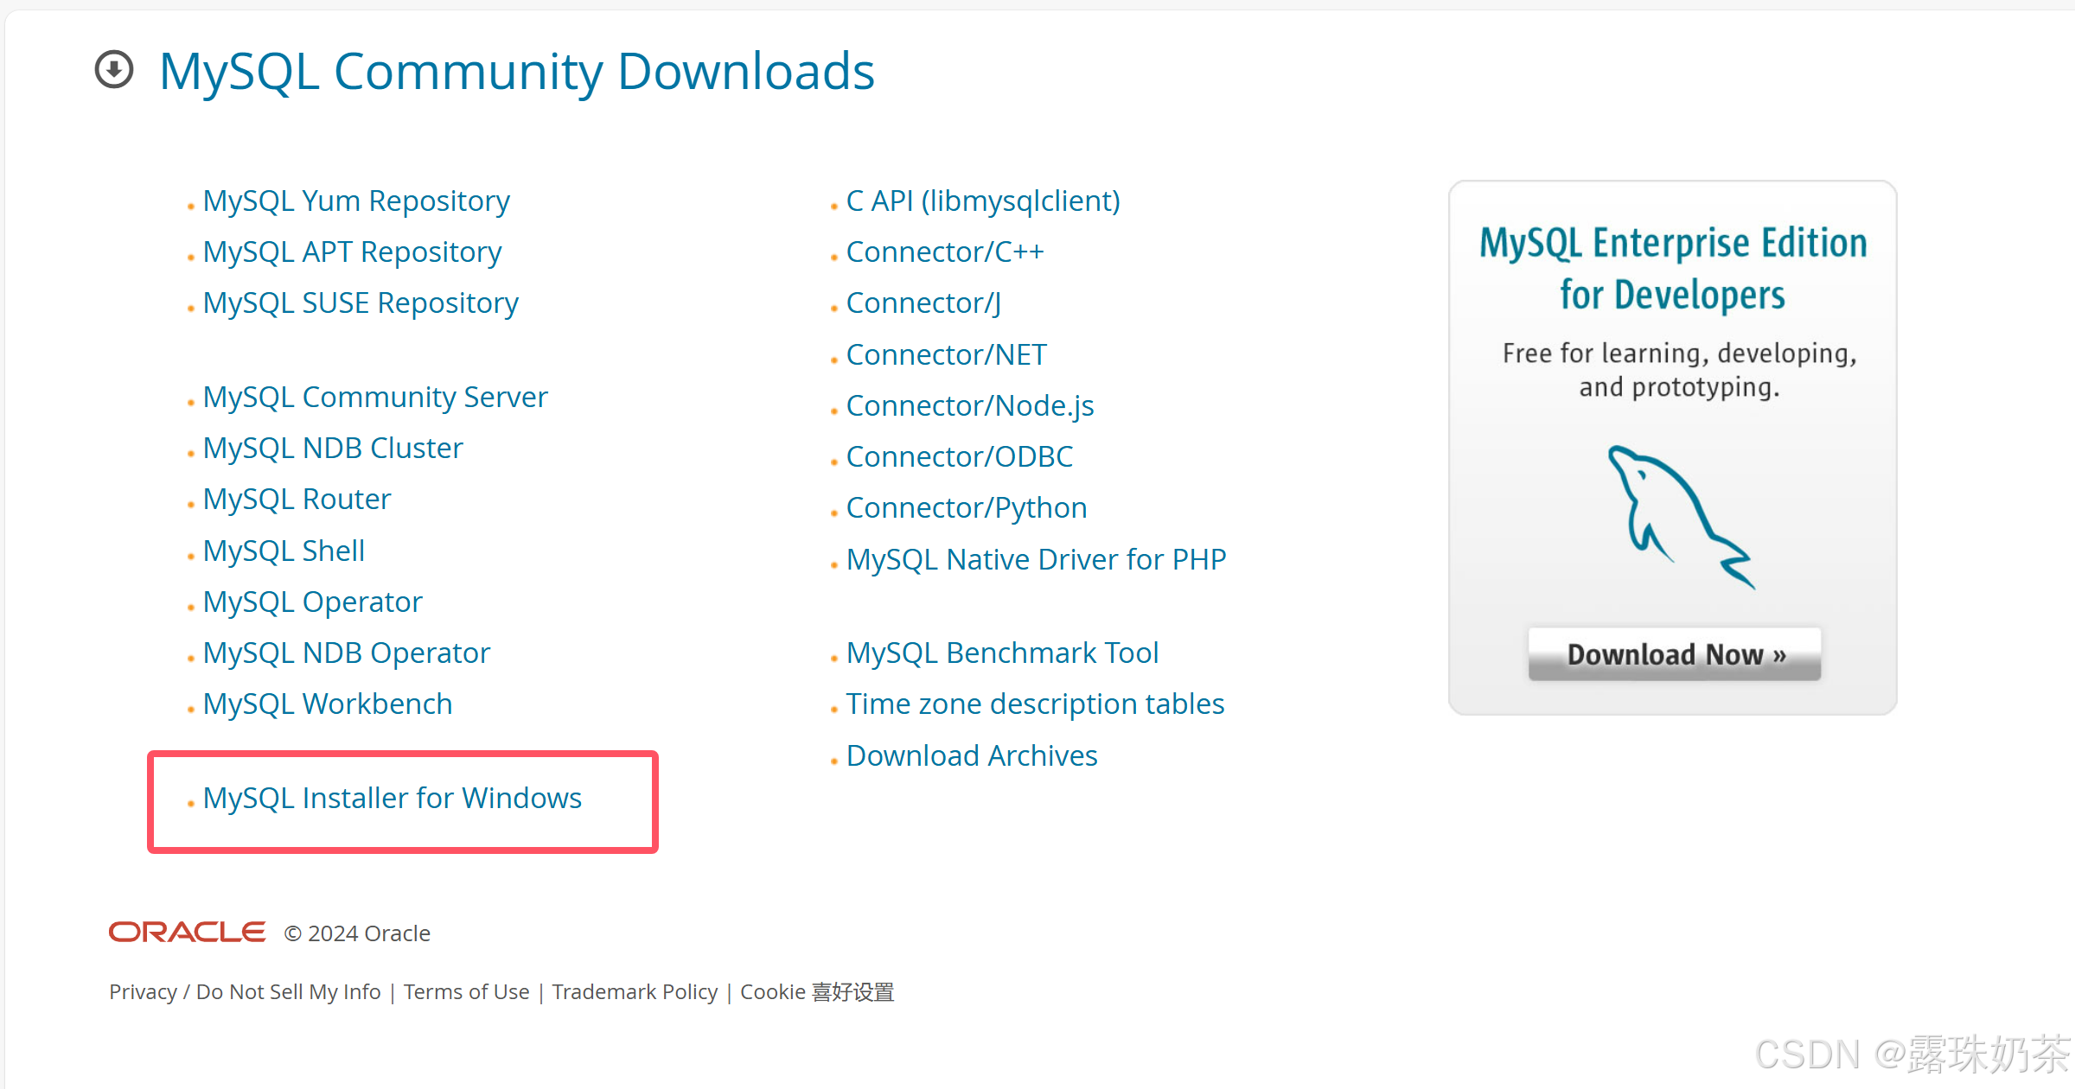Viewport: 2075px width, 1089px height.
Task: Click the Connector/Python link
Action: coord(966,508)
